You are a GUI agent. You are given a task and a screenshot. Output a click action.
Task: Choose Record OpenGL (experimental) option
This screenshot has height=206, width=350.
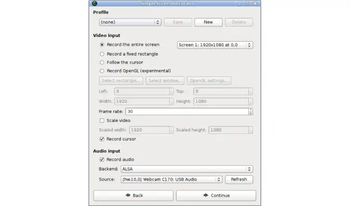(102, 71)
